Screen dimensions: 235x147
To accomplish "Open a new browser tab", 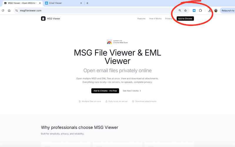I will (87, 3).
